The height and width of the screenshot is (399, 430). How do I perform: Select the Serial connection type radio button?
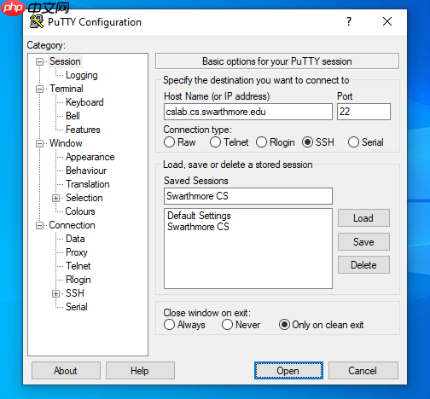pyautogui.click(x=353, y=142)
